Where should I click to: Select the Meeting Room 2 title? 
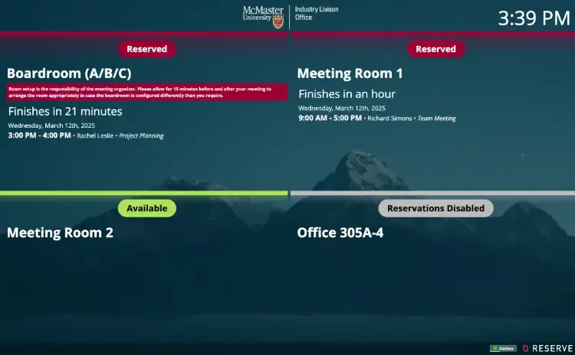tap(60, 233)
